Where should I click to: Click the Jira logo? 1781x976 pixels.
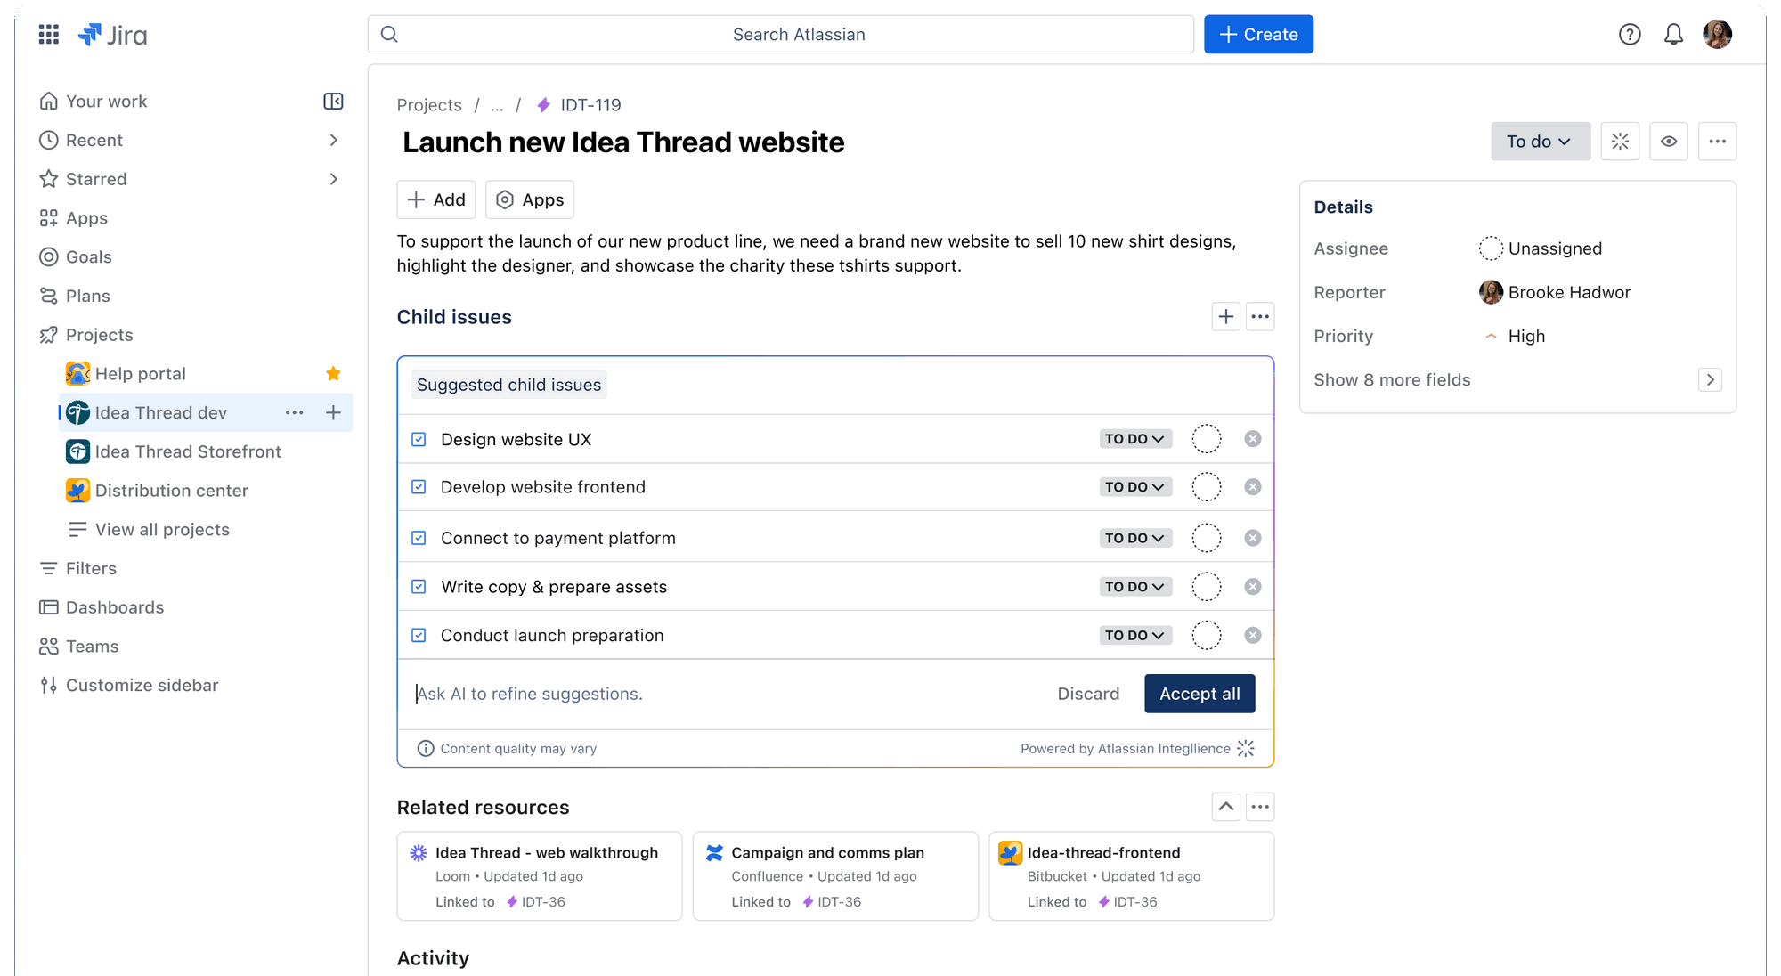[112, 34]
